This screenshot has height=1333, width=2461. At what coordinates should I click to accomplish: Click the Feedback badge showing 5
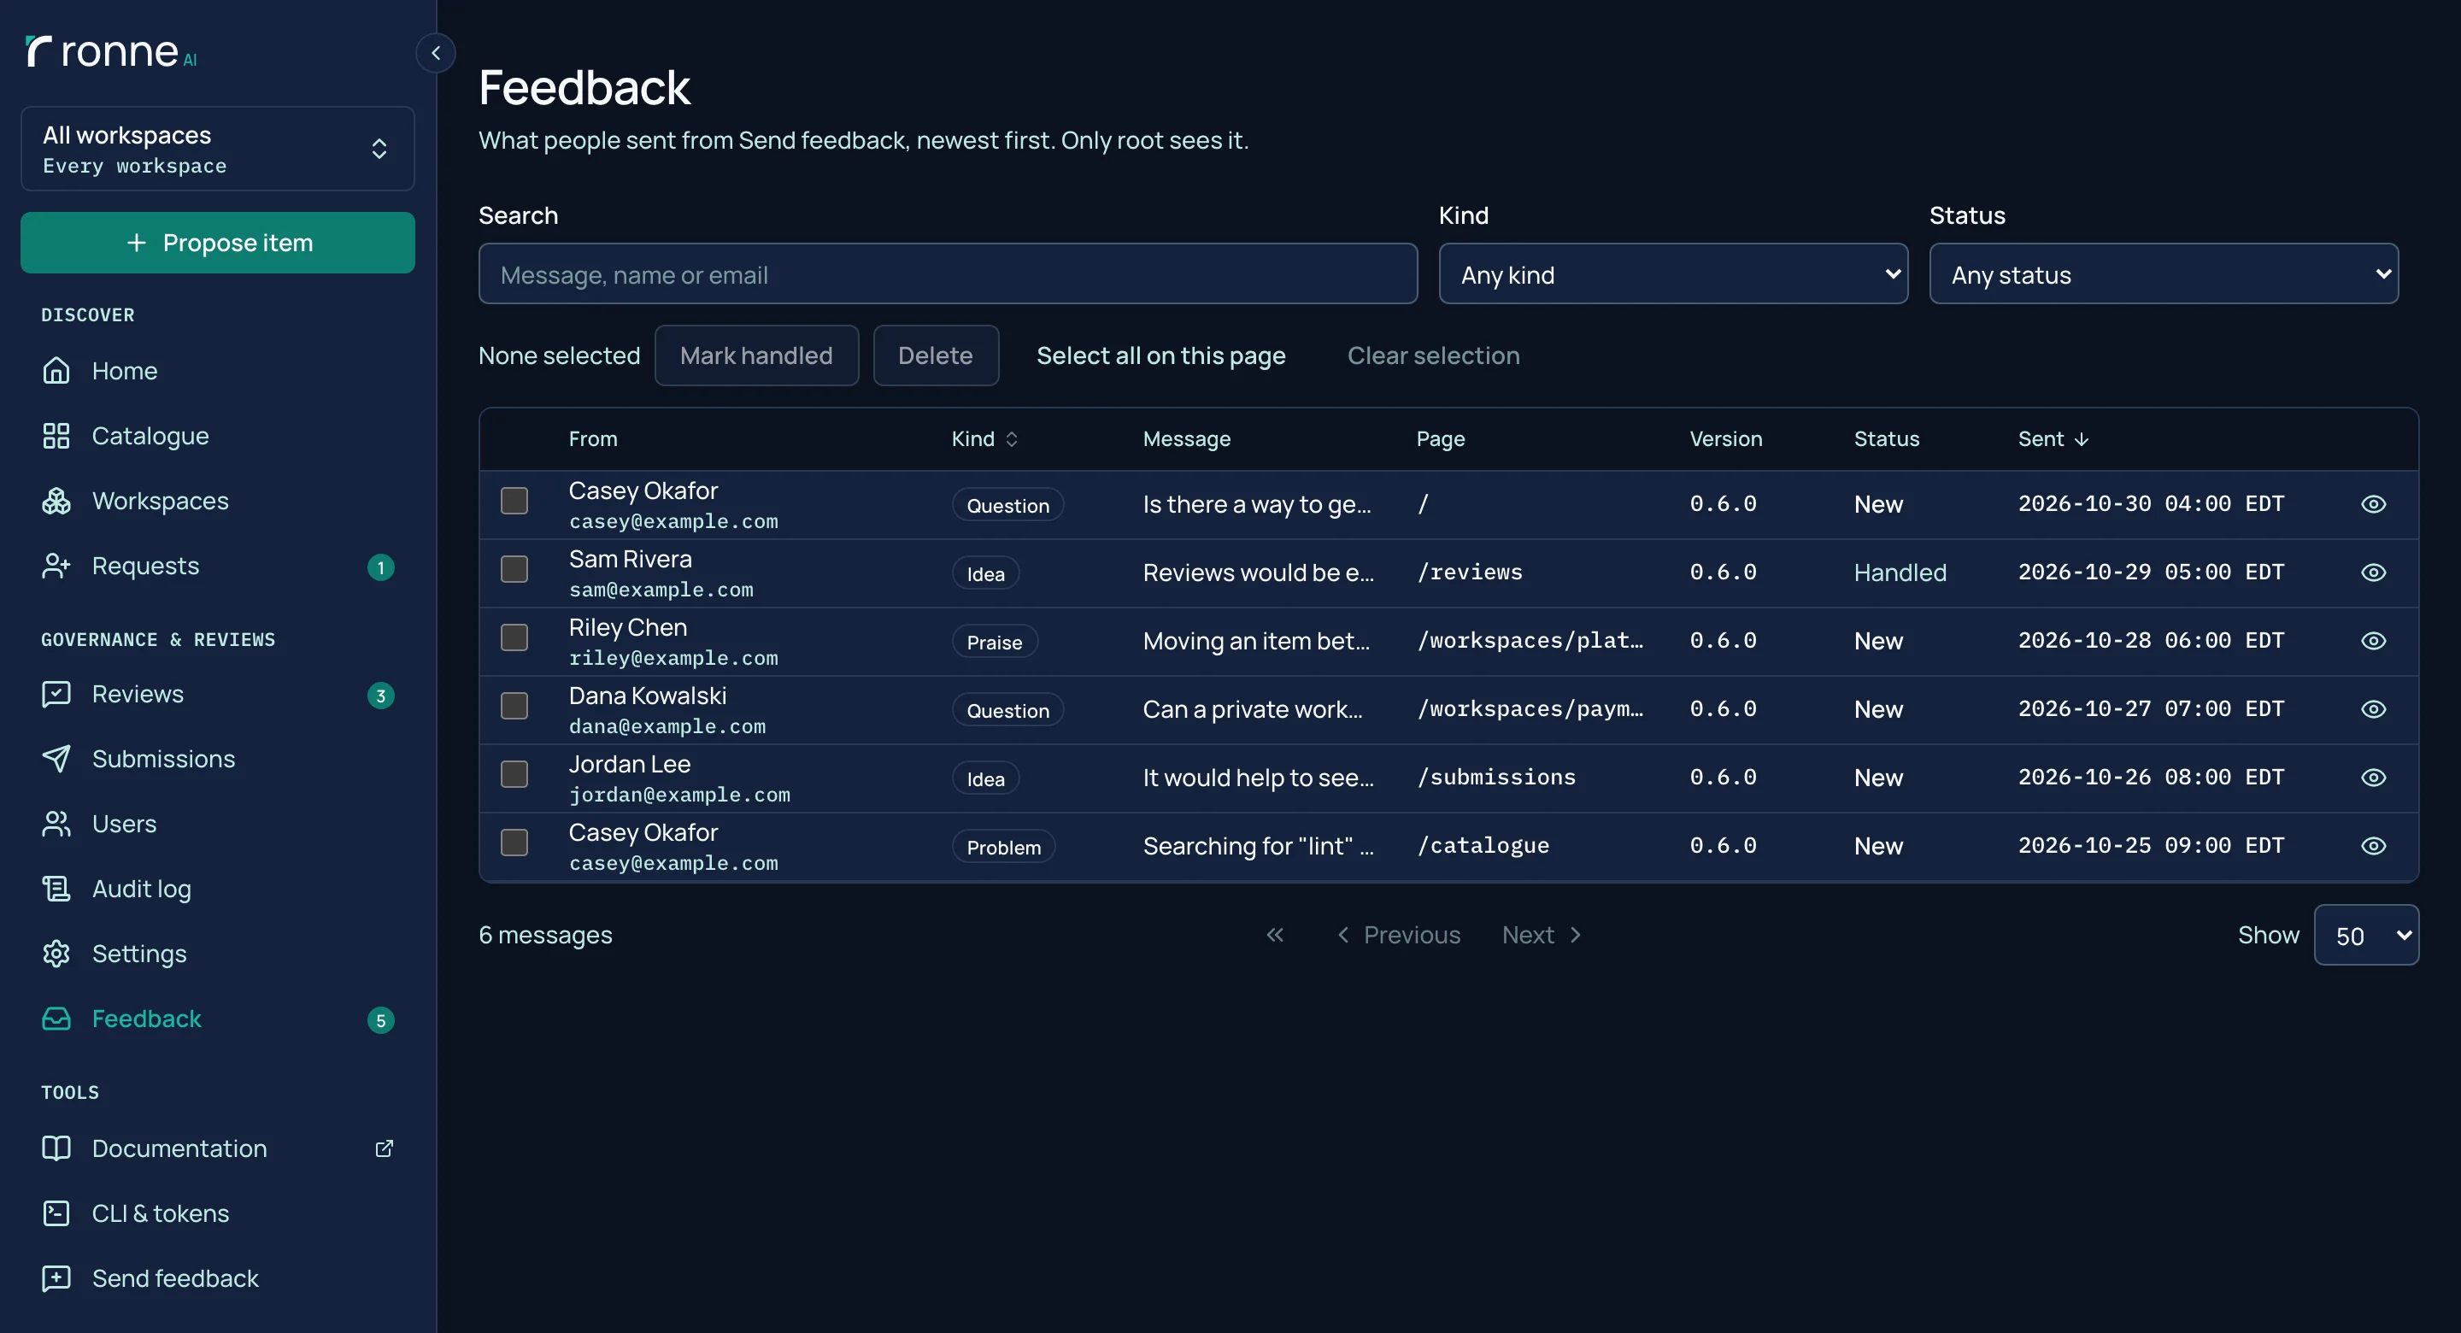380,1020
